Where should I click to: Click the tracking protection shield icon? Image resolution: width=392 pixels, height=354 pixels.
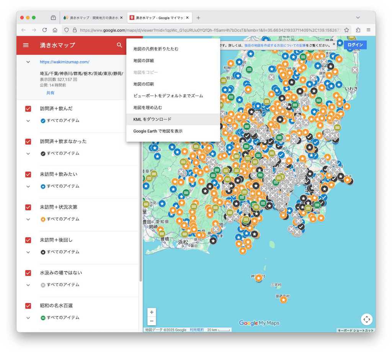point(67,30)
